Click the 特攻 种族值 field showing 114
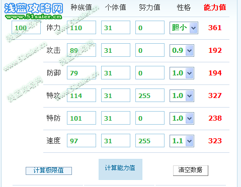 82,96
